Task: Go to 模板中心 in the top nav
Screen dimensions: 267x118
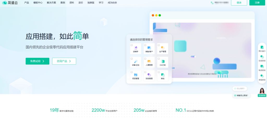Action: coord(38,3)
